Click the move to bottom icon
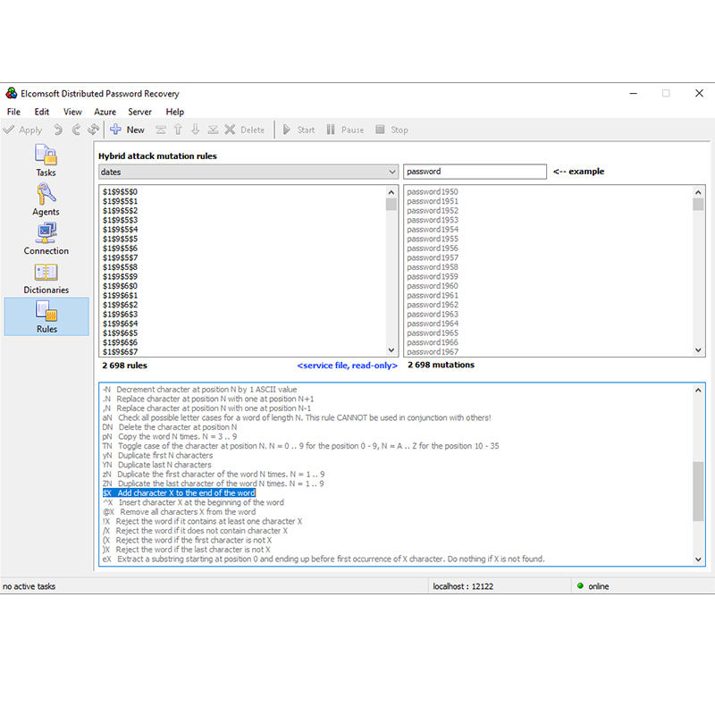This screenshot has width=715, height=715. tap(213, 130)
